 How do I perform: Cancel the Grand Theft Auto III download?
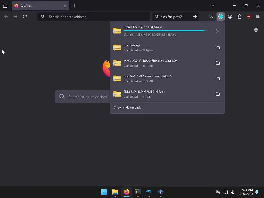click(218, 31)
